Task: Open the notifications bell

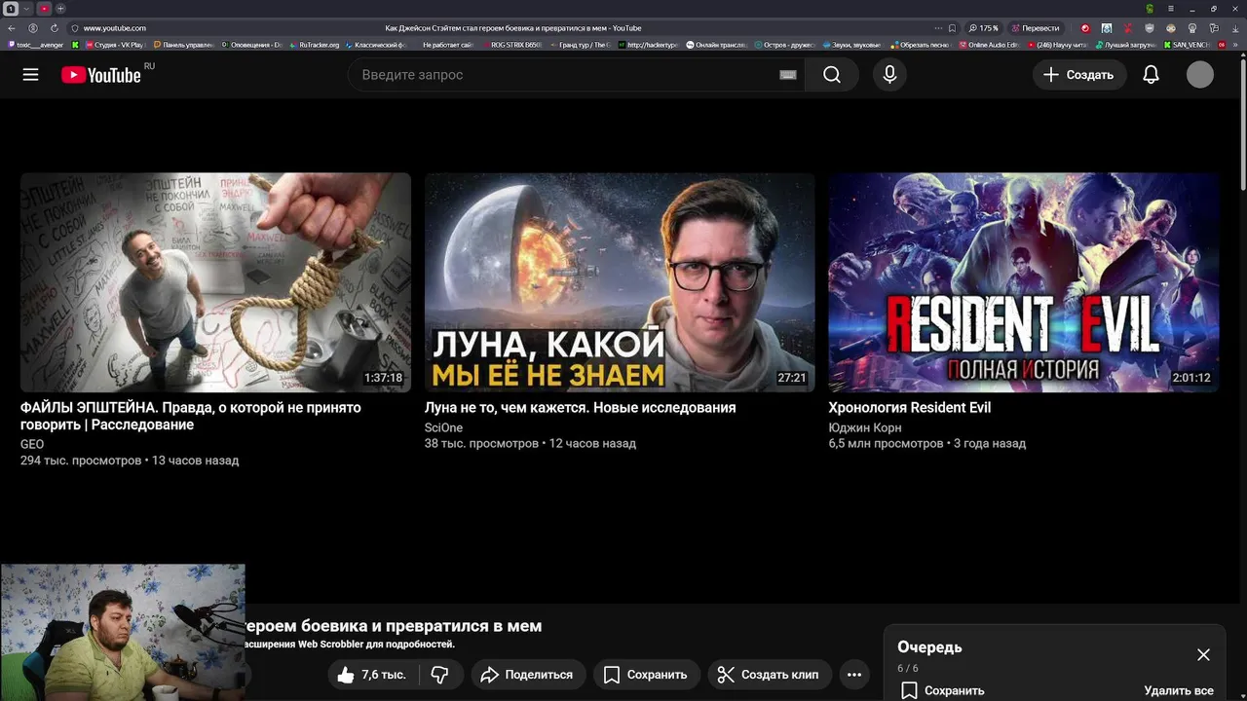Action: click(x=1151, y=75)
